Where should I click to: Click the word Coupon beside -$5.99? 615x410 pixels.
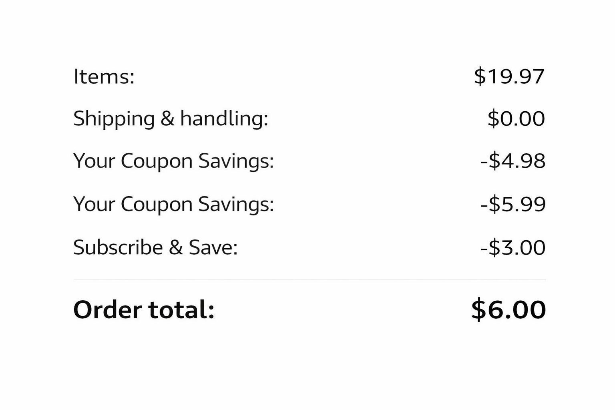point(157,204)
